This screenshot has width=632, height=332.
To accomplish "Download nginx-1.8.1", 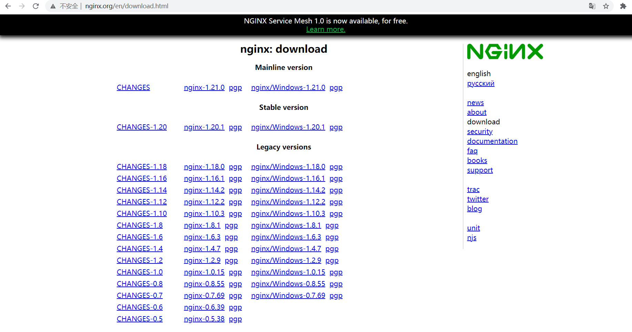I will click(x=202, y=225).
